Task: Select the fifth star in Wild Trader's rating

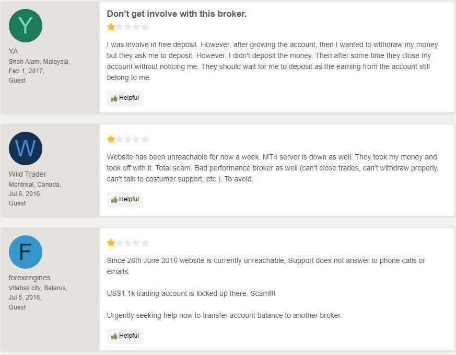Action: tap(145, 140)
